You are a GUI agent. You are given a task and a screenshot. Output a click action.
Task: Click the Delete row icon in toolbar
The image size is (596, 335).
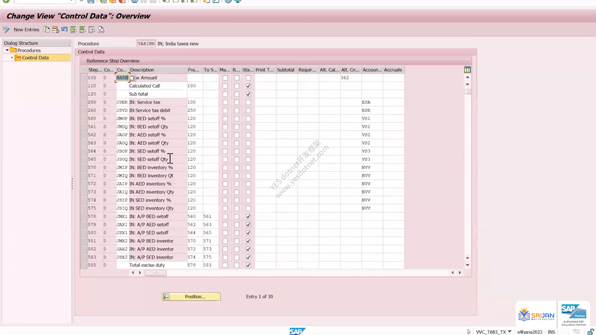(56, 30)
